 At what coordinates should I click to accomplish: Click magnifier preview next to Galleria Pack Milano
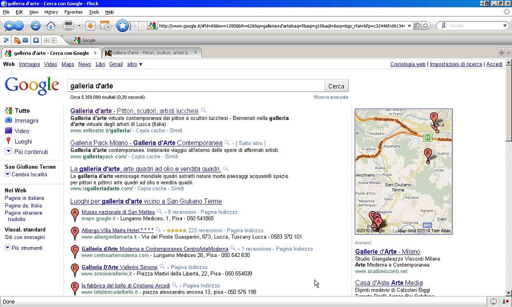[226, 142]
